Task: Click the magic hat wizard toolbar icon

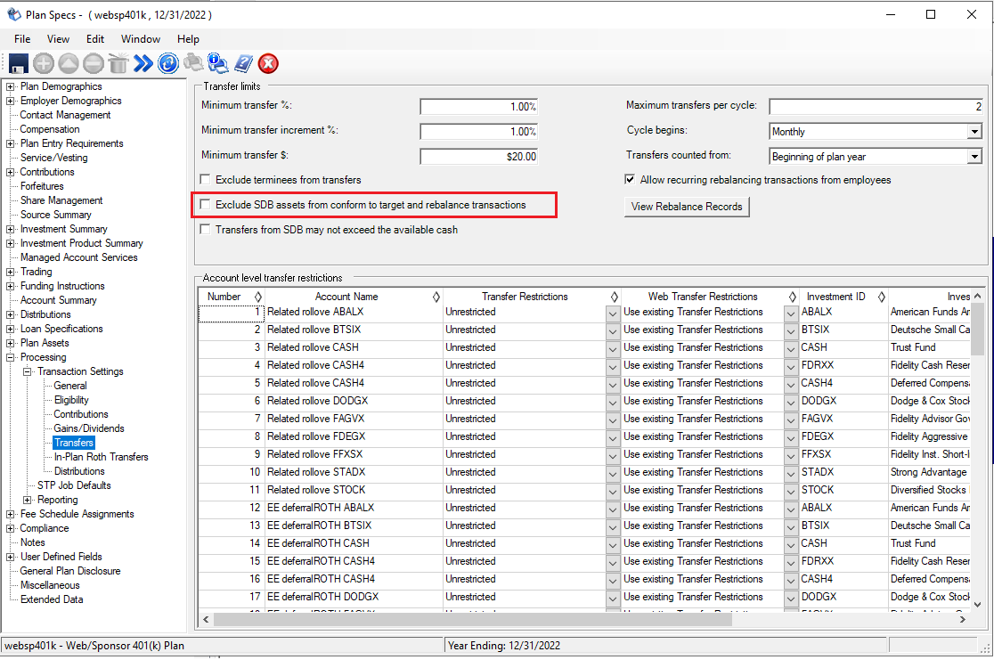Action: (118, 63)
